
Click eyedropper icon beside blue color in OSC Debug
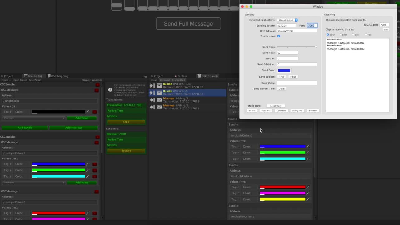point(87,164)
